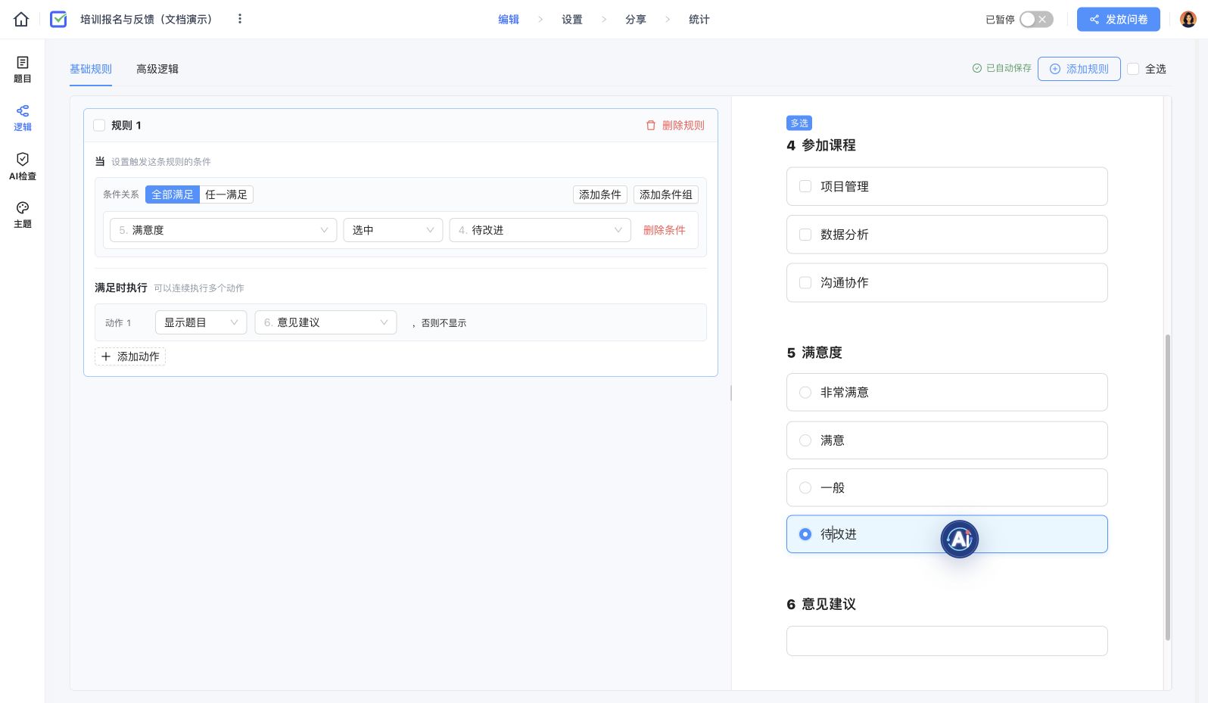Viewport: 1208px width, 703px height.
Task: Select the 满意 radio option
Action: (947, 440)
